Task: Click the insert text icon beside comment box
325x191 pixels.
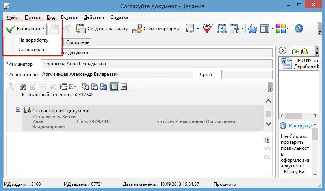Action: (267, 140)
